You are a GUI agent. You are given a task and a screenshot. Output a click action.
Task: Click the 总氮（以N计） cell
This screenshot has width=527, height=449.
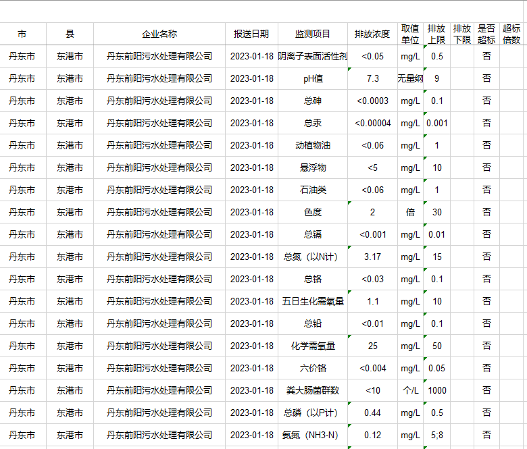click(x=313, y=257)
